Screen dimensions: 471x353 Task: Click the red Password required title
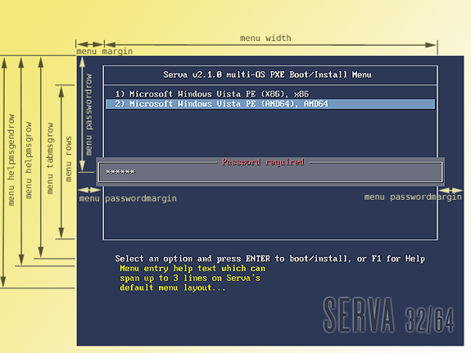pos(263,162)
